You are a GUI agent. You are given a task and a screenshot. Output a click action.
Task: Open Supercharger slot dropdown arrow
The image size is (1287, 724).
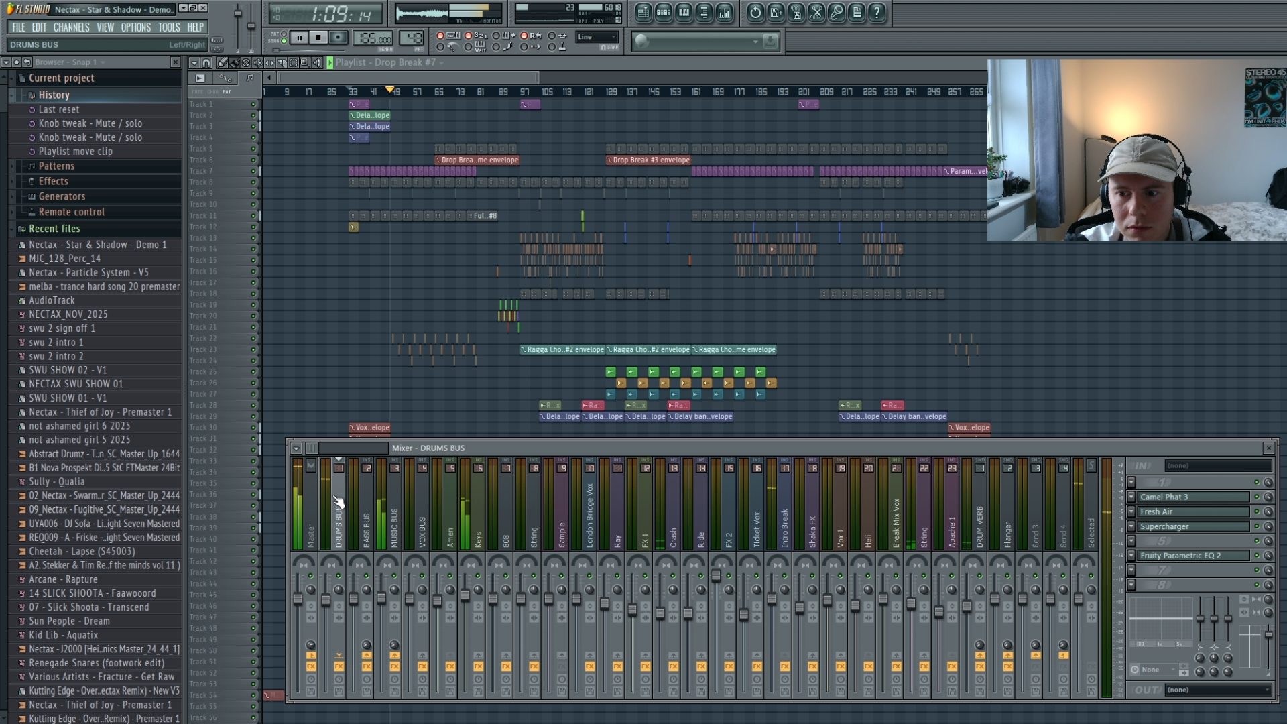[x=1131, y=526]
